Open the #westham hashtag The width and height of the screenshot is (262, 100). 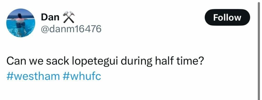[33, 76]
